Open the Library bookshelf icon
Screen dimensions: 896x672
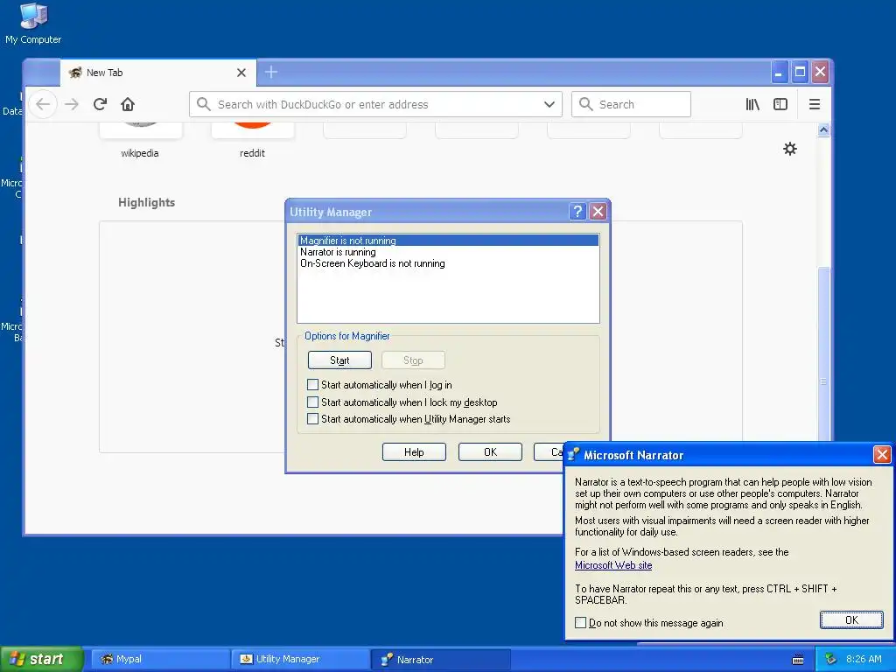[x=752, y=104]
